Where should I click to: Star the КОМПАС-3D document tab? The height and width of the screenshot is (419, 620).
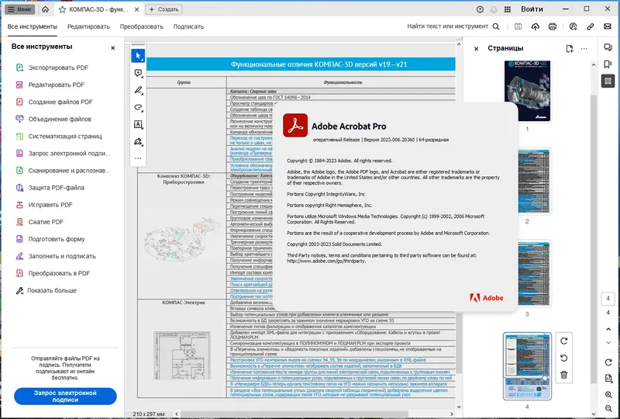[x=62, y=9]
